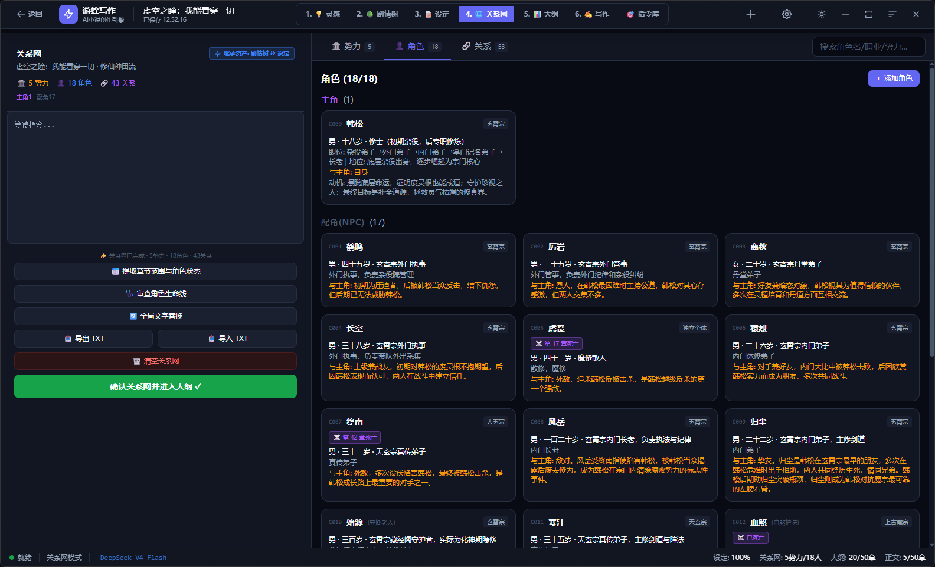This screenshot has width=935, height=567.
Task: Select step 4 关系网 tab
Action: pos(486,14)
